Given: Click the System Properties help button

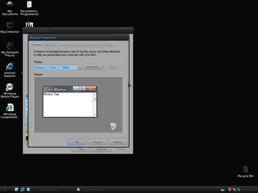Looking at the screenshot, I should coord(119,29).
